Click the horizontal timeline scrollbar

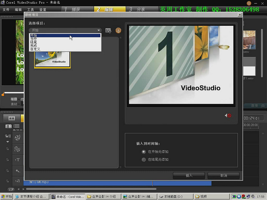click(x=91, y=189)
